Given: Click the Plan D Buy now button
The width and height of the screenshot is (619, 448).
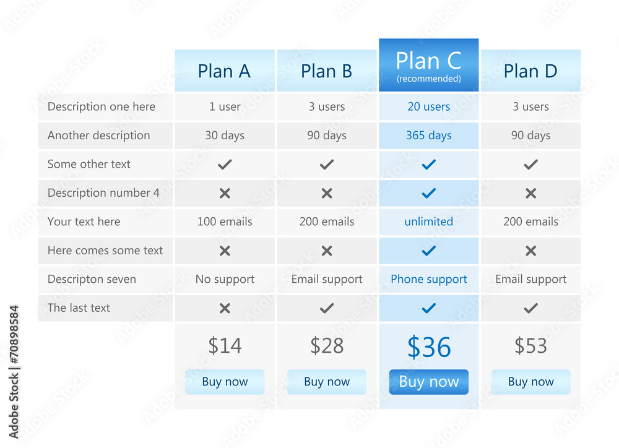Looking at the screenshot, I should click(x=531, y=382).
